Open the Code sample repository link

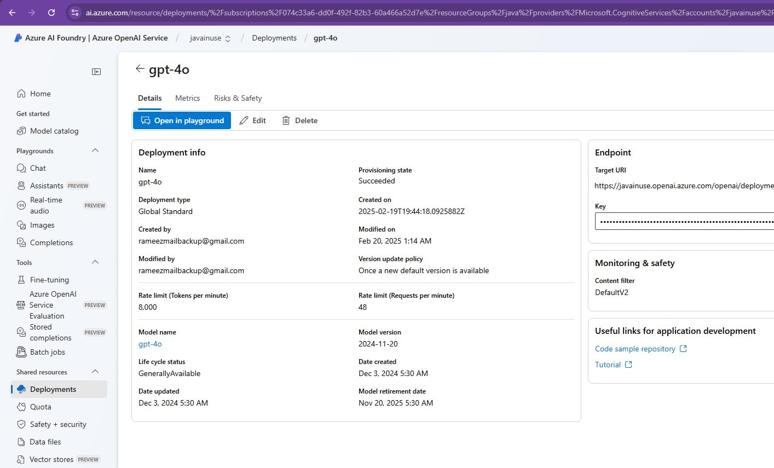click(635, 349)
